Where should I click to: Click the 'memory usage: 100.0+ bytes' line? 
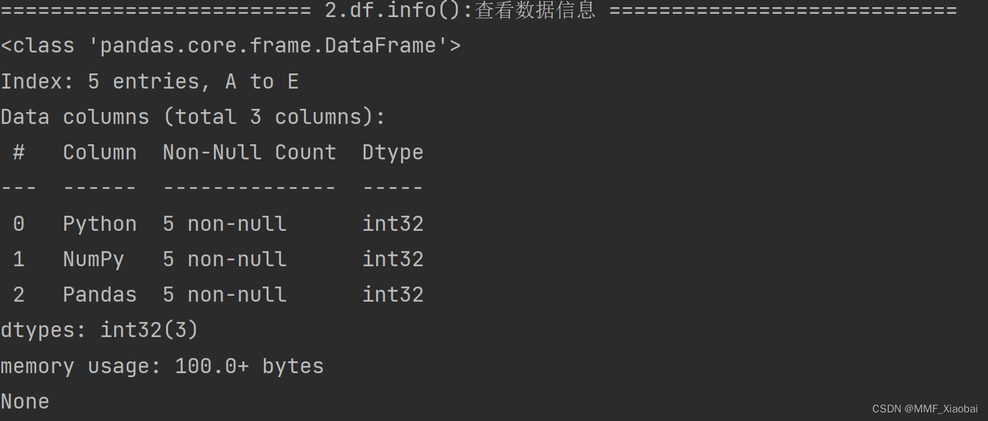162,366
